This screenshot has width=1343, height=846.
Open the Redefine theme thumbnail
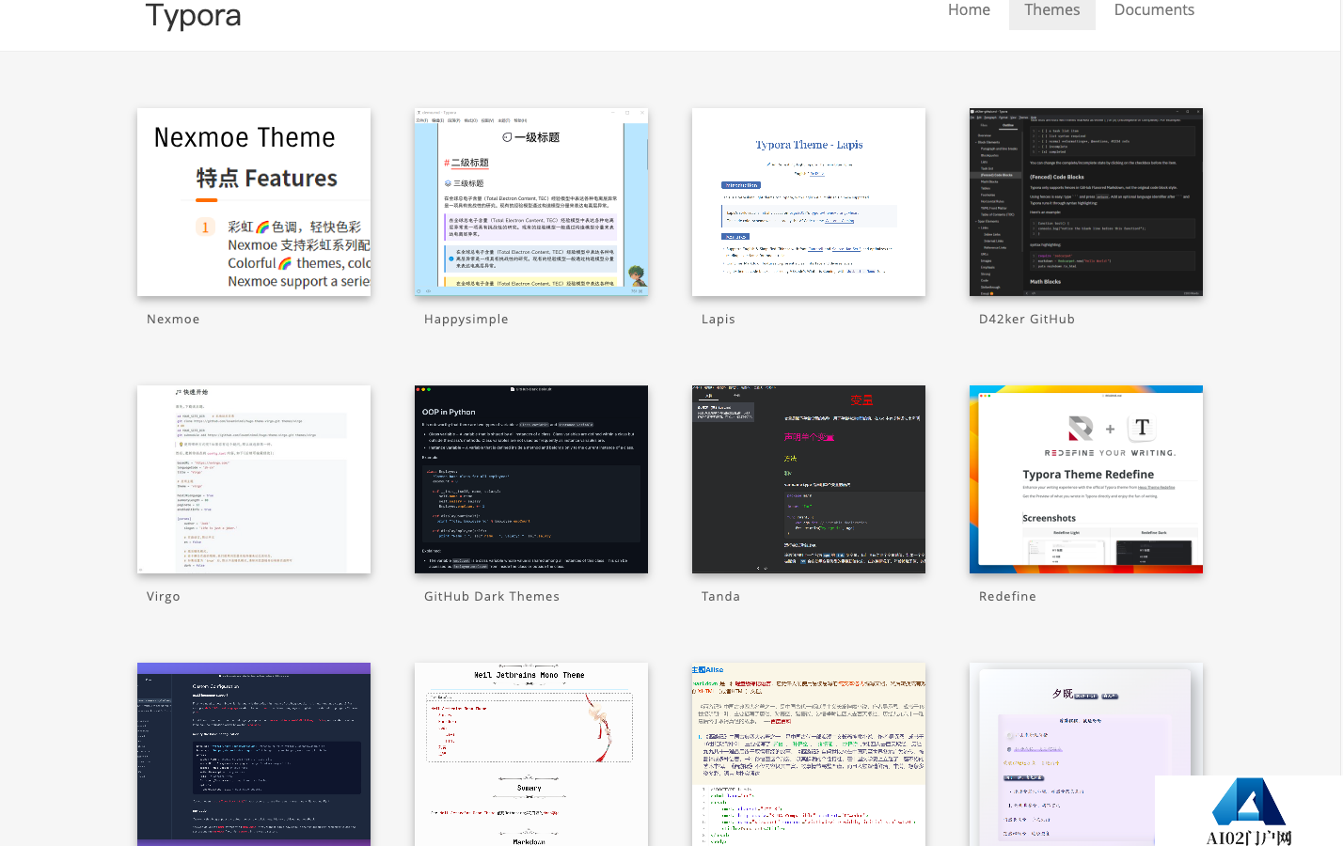pos(1086,479)
